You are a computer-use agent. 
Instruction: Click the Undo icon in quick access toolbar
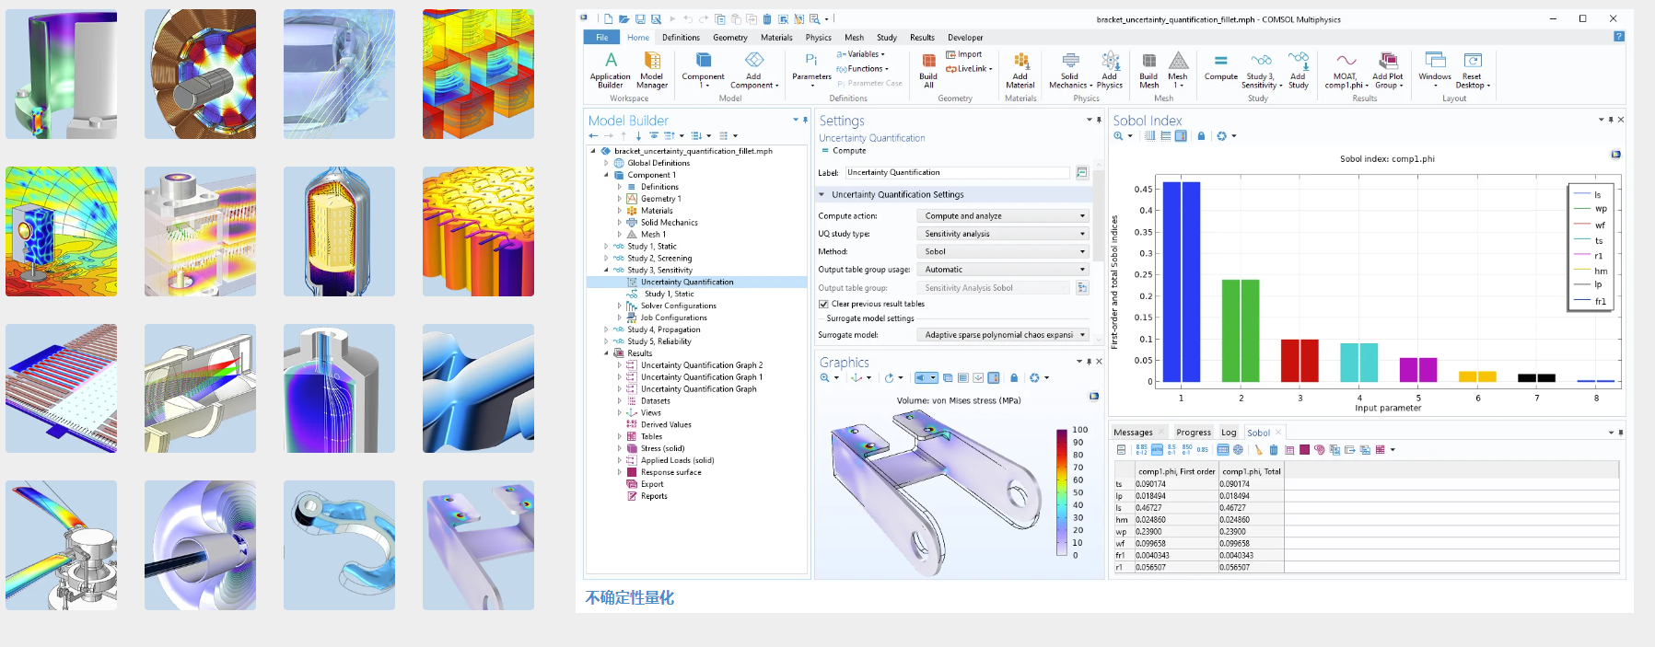pyautogui.click(x=687, y=19)
